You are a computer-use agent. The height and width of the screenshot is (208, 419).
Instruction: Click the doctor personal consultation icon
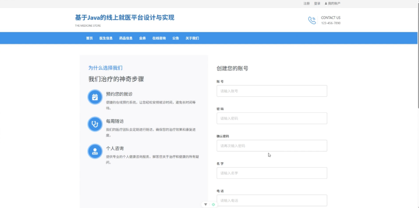[95, 151]
